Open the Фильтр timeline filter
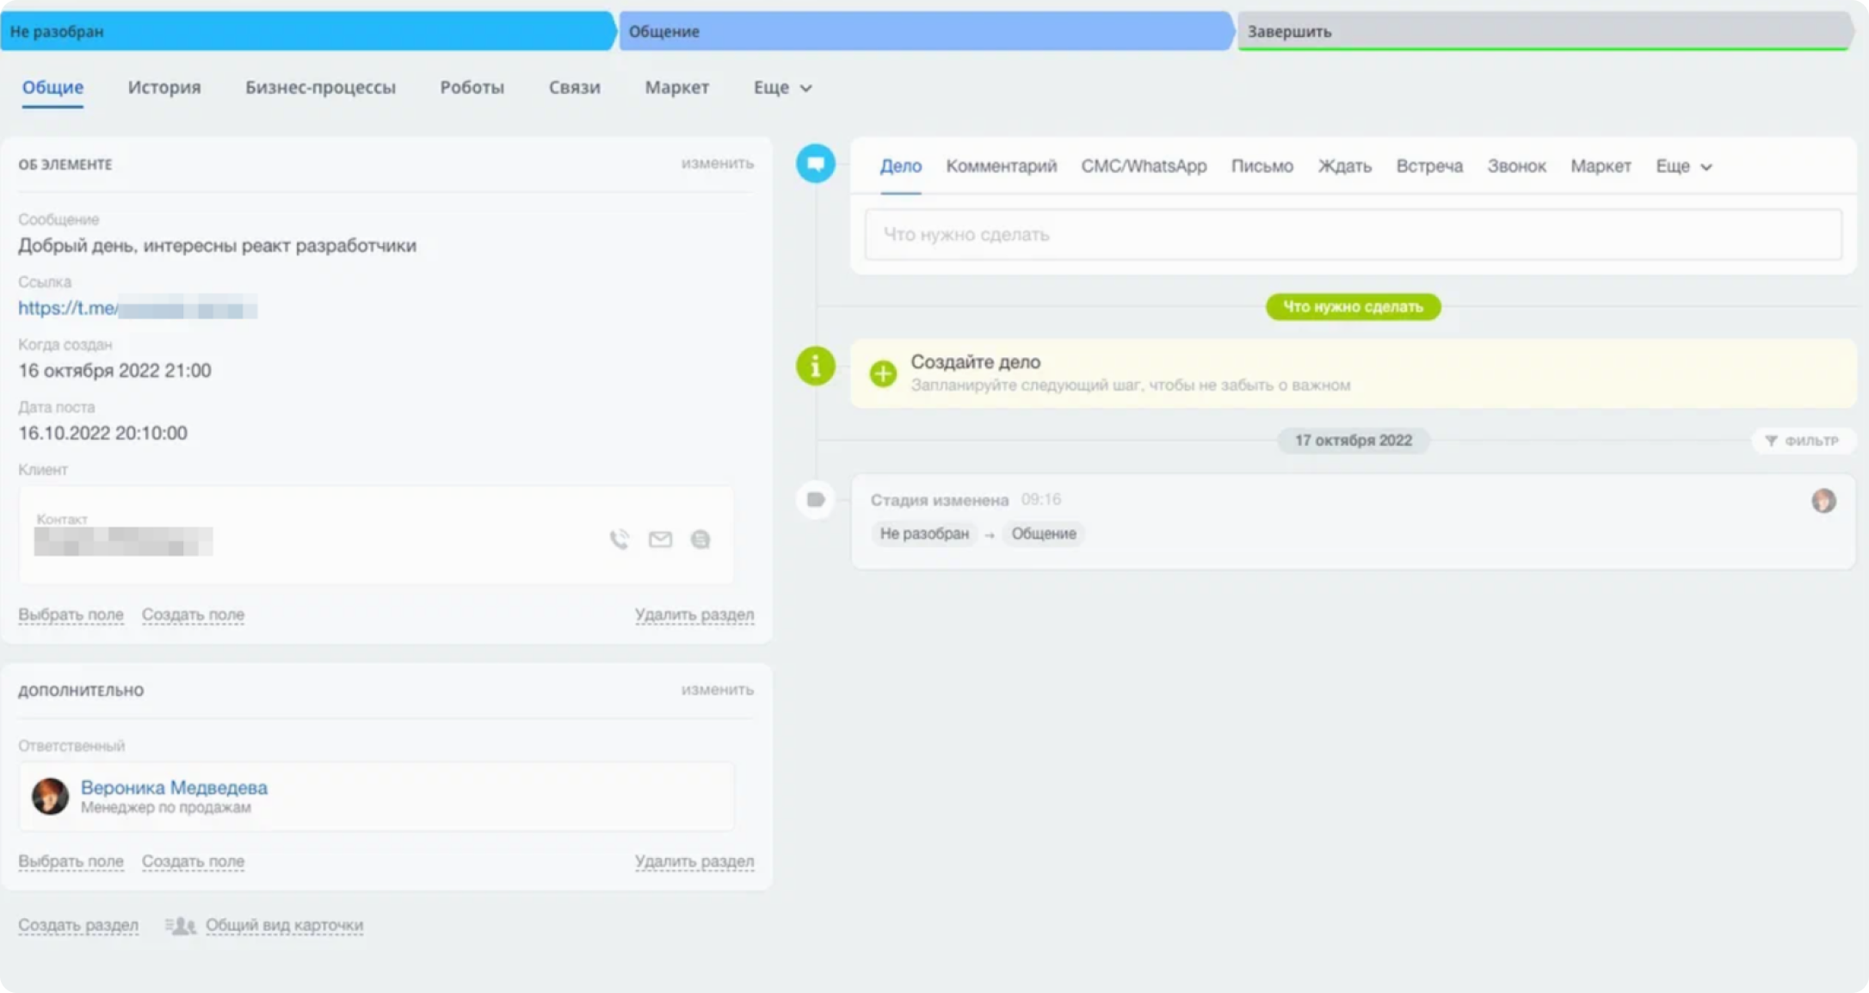This screenshot has width=1869, height=993. click(x=1803, y=441)
